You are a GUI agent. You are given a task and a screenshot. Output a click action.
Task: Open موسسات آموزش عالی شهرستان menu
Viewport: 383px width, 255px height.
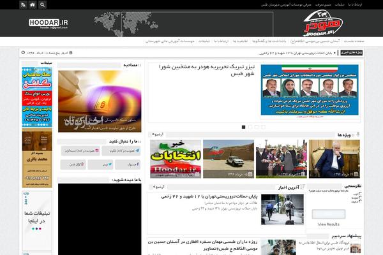pyautogui.click(x=170, y=41)
